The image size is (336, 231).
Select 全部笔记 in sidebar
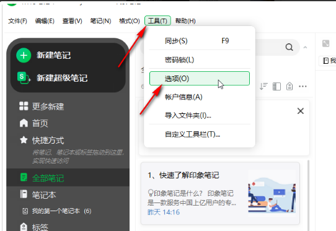[x=48, y=178]
